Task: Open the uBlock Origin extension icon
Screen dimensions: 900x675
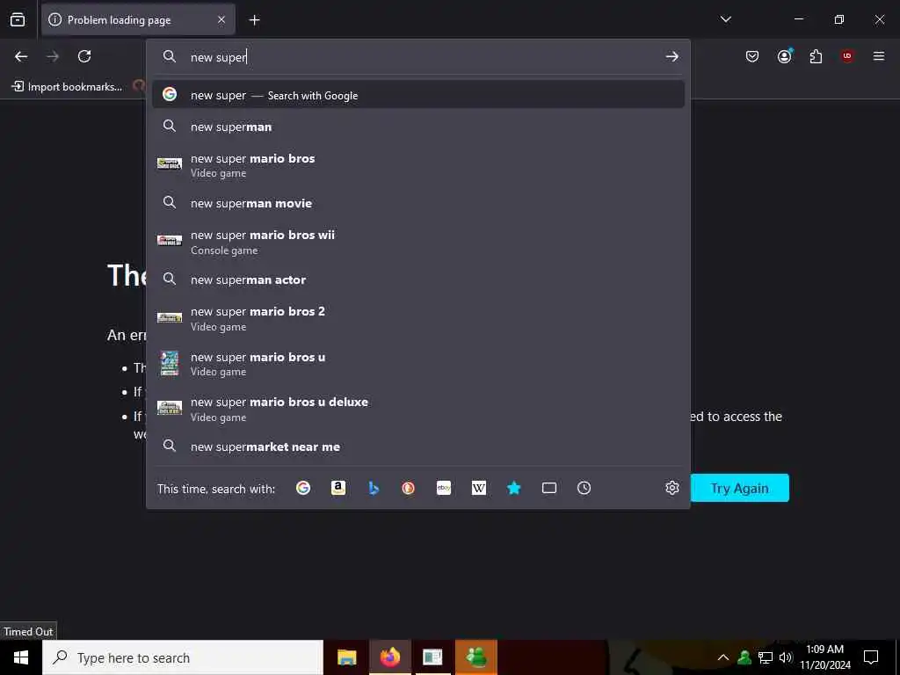Action: 847,56
